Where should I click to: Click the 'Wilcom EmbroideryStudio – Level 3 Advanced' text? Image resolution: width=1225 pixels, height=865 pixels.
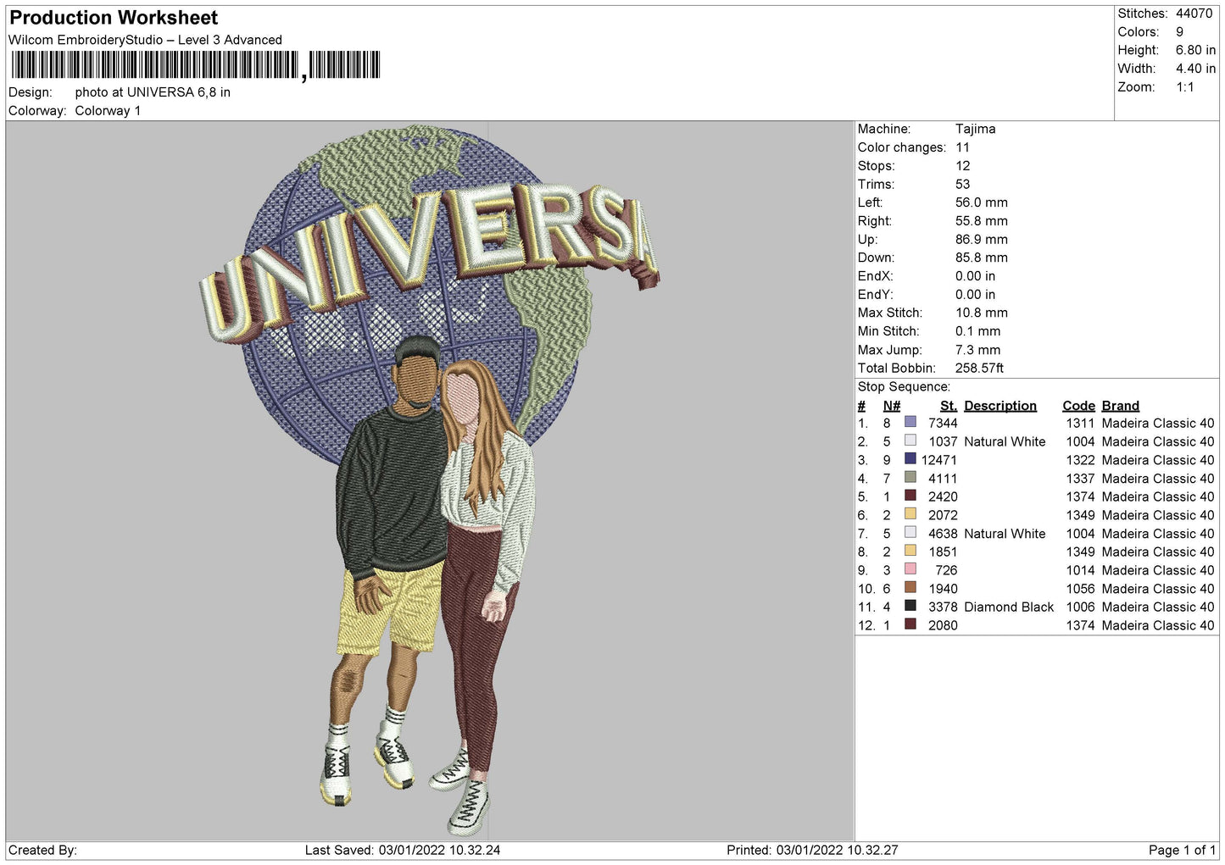(x=145, y=40)
